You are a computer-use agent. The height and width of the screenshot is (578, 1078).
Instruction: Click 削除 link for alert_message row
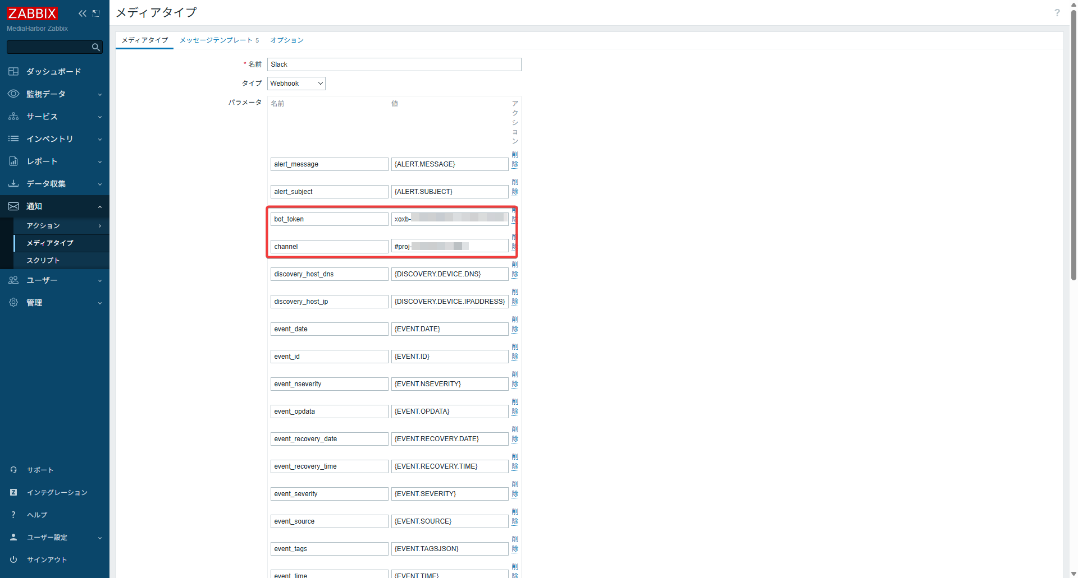(x=515, y=160)
